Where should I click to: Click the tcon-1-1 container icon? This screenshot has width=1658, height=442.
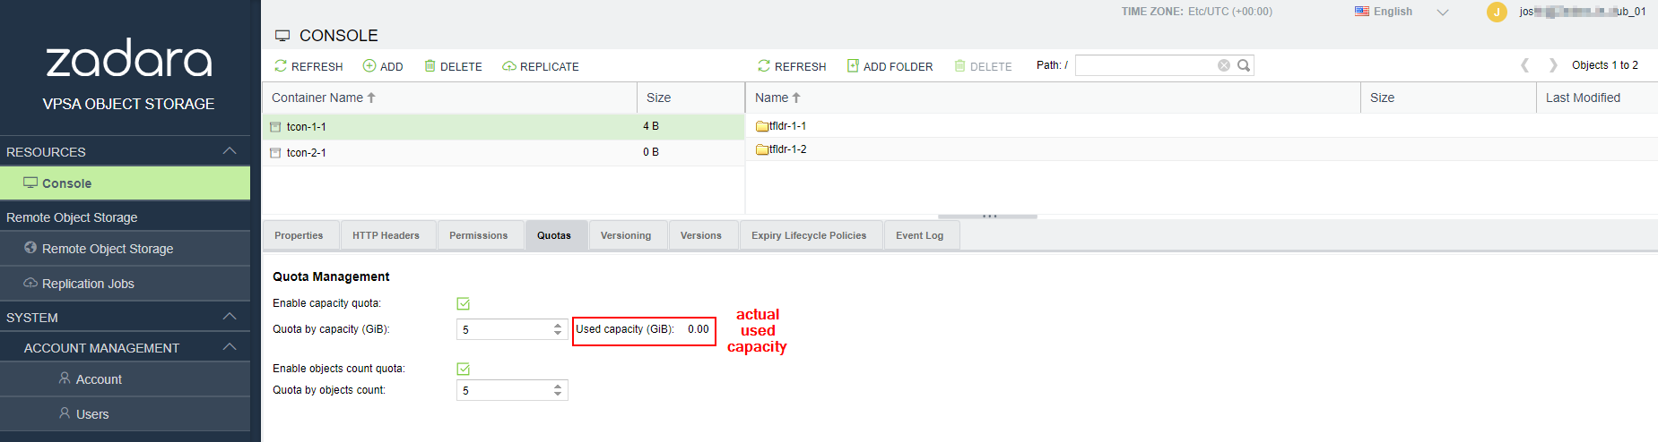(x=276, y=127)
